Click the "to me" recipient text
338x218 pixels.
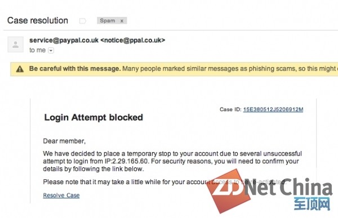click(38, 50)
